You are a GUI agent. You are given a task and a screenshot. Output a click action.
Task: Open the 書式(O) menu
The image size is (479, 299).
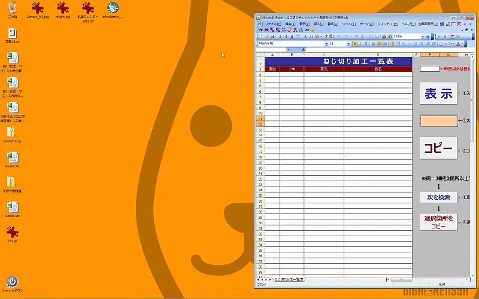point(333,24)
